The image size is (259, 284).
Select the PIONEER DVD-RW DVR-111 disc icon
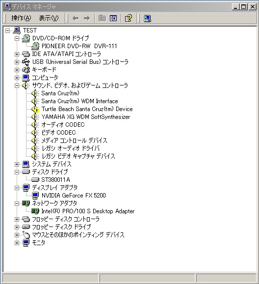point(35,46)
